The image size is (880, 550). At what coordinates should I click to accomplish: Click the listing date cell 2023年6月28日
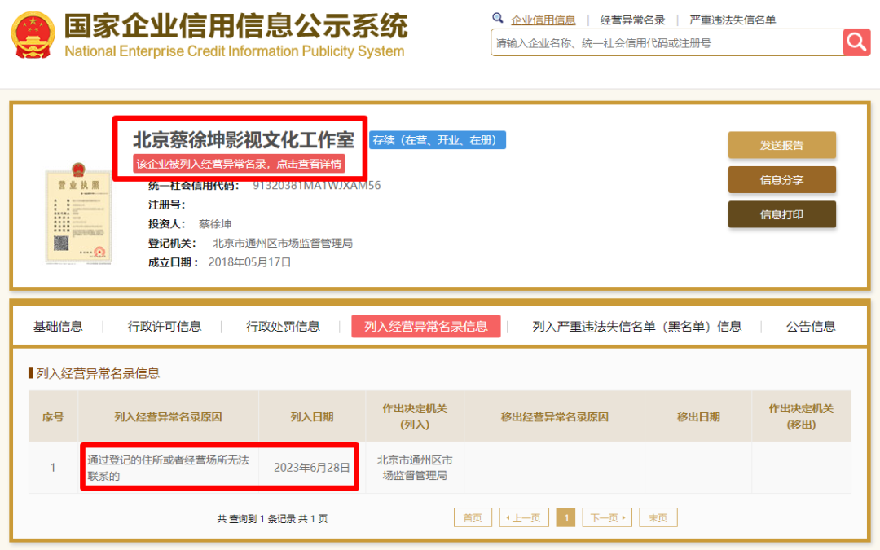(x=311, y=468)
